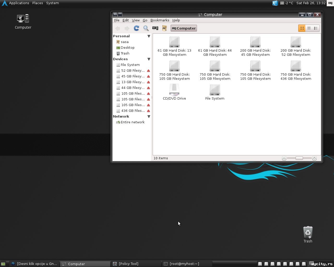Collapse the Network sidebar section
This screenshot has height=267, width=334.
coord(149,117)
